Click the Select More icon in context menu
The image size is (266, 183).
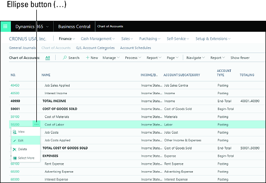[14, 158]
